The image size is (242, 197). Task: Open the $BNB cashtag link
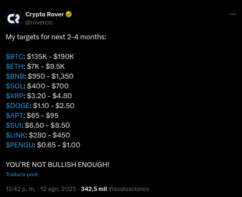15,76
